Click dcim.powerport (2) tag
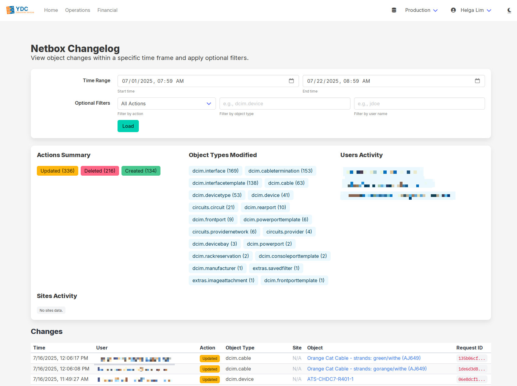 point(269,244)
